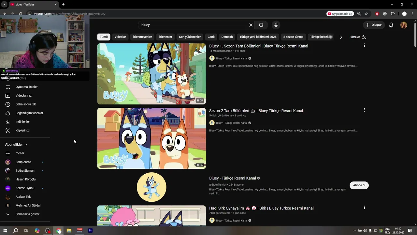The image size is (417, 235).
Task: Click Uygulamada aç button in address bar
Action: (x=340, y=14)
